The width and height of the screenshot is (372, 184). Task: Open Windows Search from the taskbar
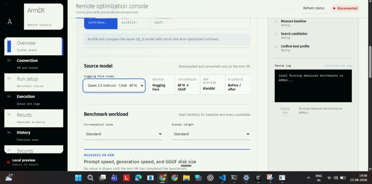click(90, 178)
